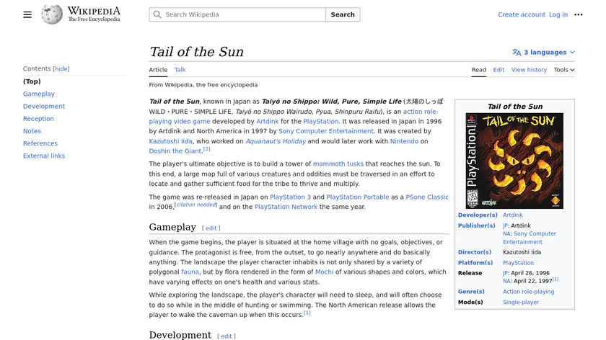Click Genre(s) label in infobox

pyautogui.click(x=471, y=292)
